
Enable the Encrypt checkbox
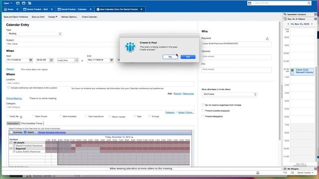(150, 116)
